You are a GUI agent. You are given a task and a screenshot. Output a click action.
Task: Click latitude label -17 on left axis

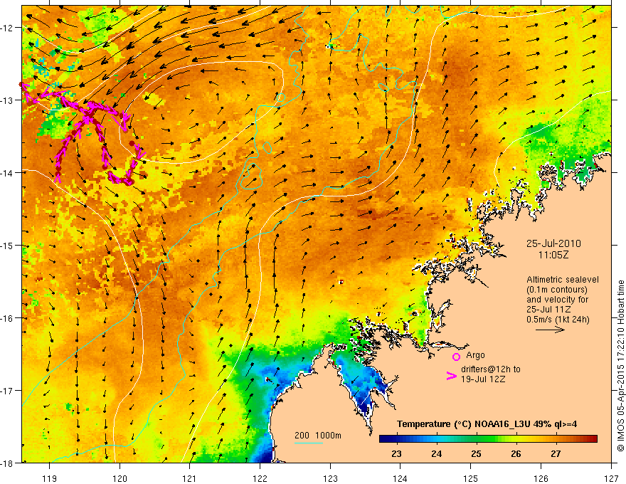point(8,391)
